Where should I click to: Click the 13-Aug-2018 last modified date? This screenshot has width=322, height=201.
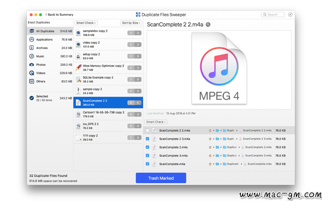(181, 113)
